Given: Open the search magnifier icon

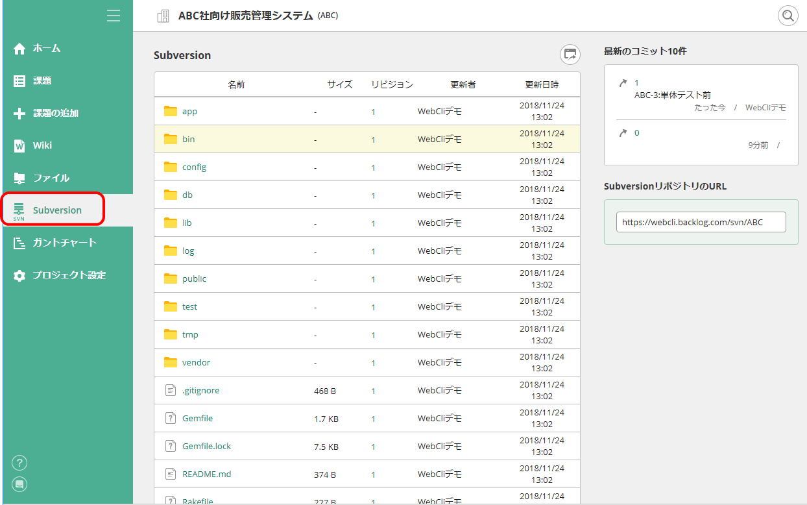Looking at the screenshot, I should 788,15.
